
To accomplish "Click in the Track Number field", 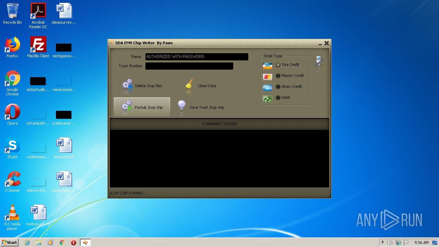I will [x=189, y=66].
